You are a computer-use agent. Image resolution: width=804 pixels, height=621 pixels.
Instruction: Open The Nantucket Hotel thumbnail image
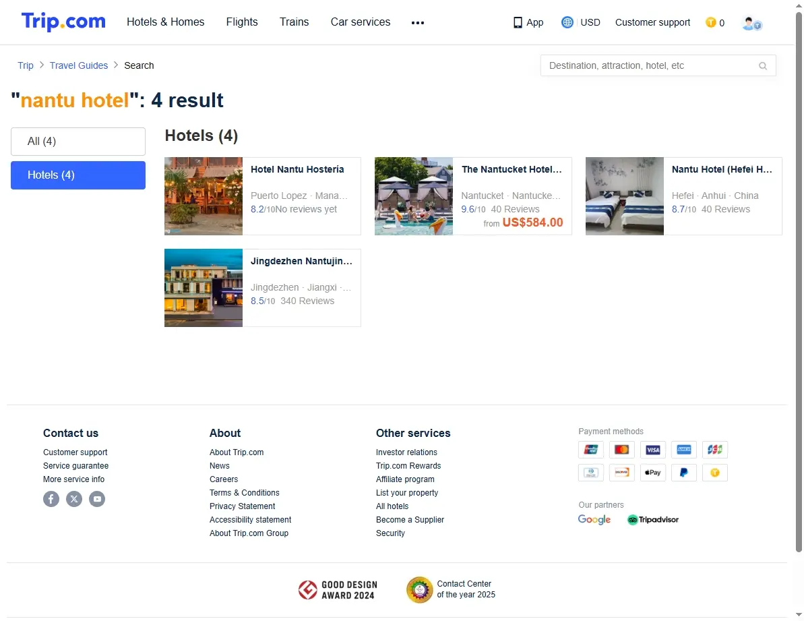[x=414, y=196]
